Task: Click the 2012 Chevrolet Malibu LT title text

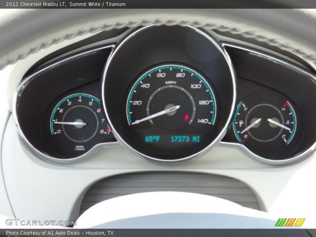Action: pyautogui.click(x=36, y=4)
